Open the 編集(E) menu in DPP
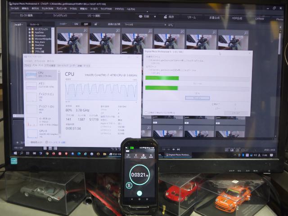Image resolution: width=288 pixels, height=216 pixels. (25, 9)
